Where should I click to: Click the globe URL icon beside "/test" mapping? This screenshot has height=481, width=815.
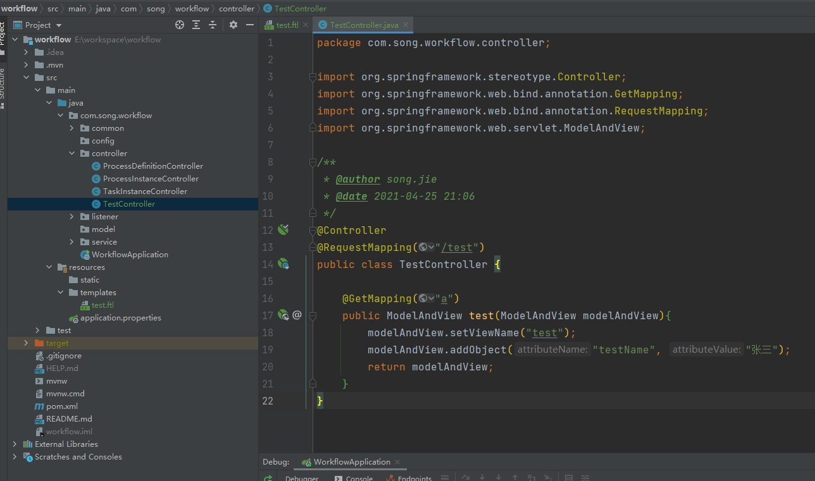coord(423,247)
